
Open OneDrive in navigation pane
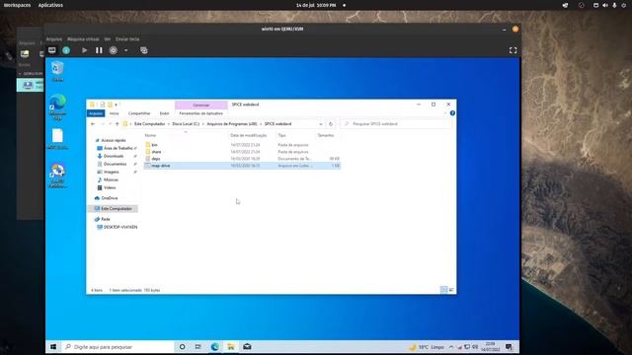click(x=110, y=198)
